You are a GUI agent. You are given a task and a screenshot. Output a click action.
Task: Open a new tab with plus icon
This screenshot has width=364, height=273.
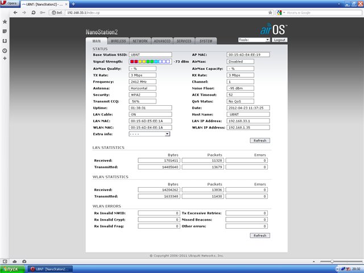[73, 4]
